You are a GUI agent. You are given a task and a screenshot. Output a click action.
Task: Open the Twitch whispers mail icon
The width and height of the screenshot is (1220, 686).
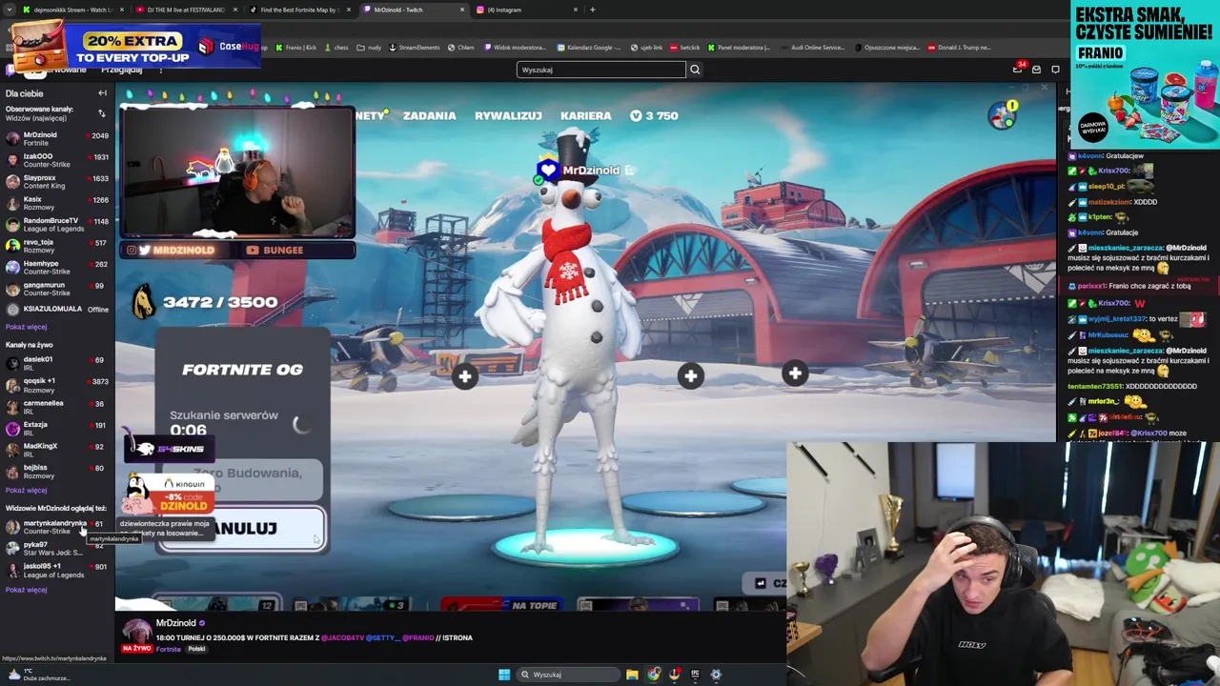click(x=1036, y=70)
